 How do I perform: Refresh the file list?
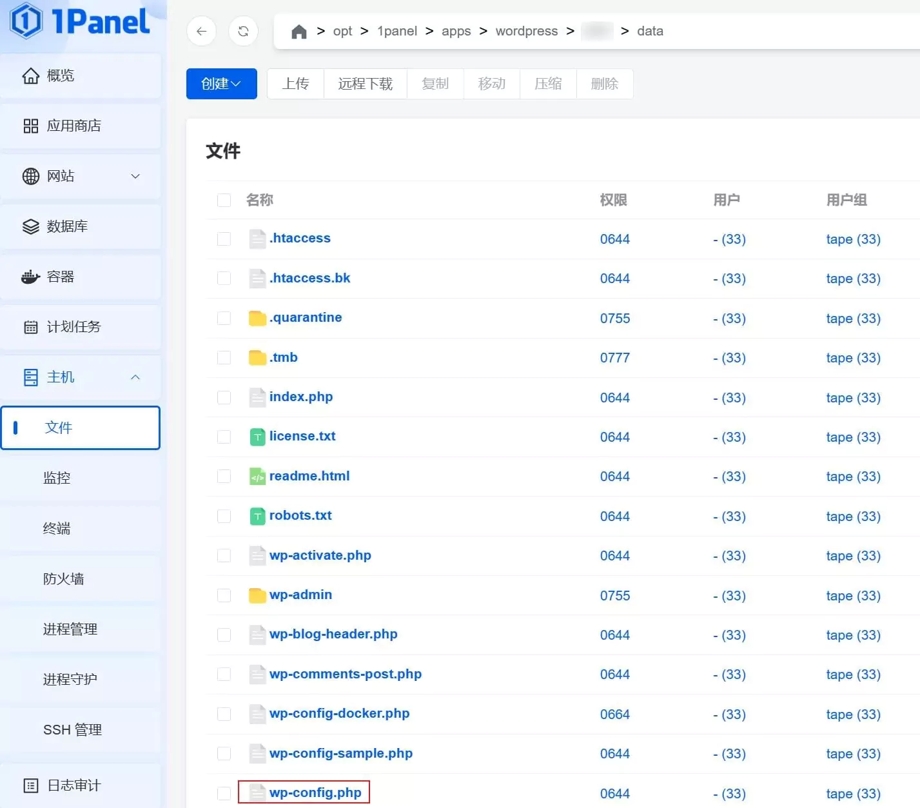(243, 30)
